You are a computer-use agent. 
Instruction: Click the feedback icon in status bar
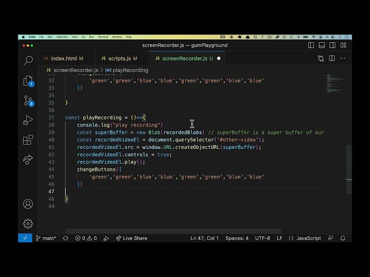[331, 238]
